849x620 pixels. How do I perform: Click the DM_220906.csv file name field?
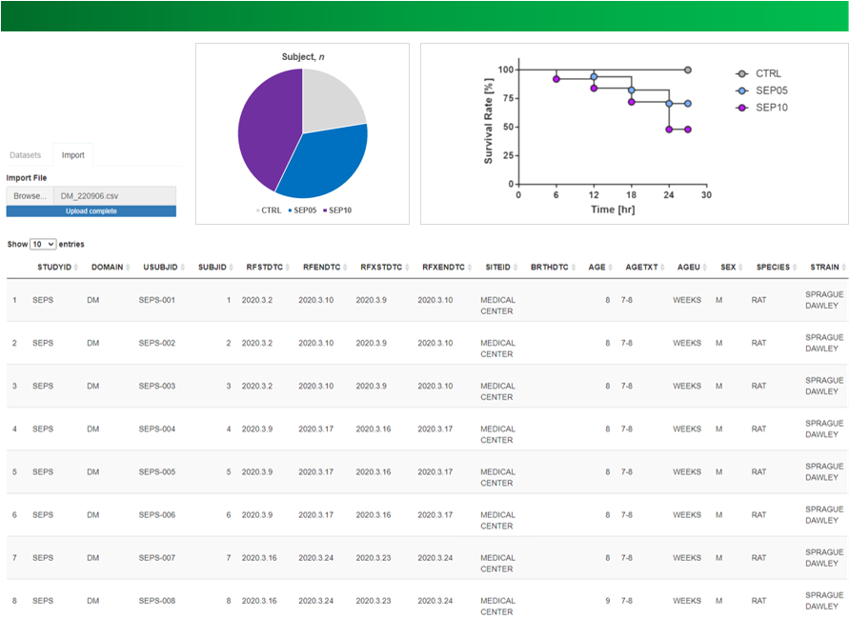(114, 196)
